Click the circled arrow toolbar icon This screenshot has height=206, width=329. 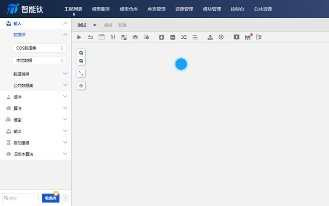pyautogui.click(x=221, y=37)
